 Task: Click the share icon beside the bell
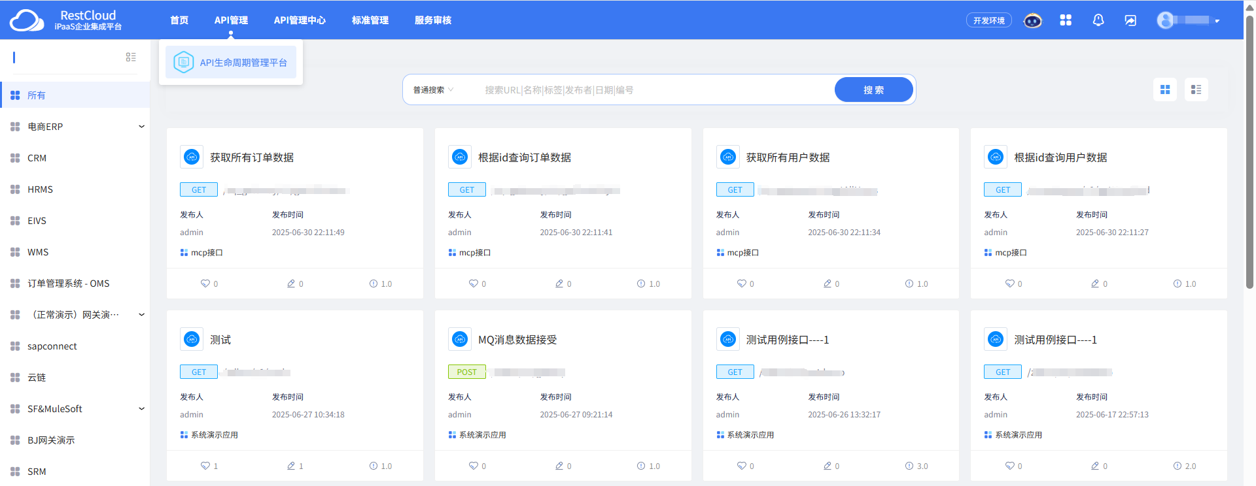[x=1130, y=20]
